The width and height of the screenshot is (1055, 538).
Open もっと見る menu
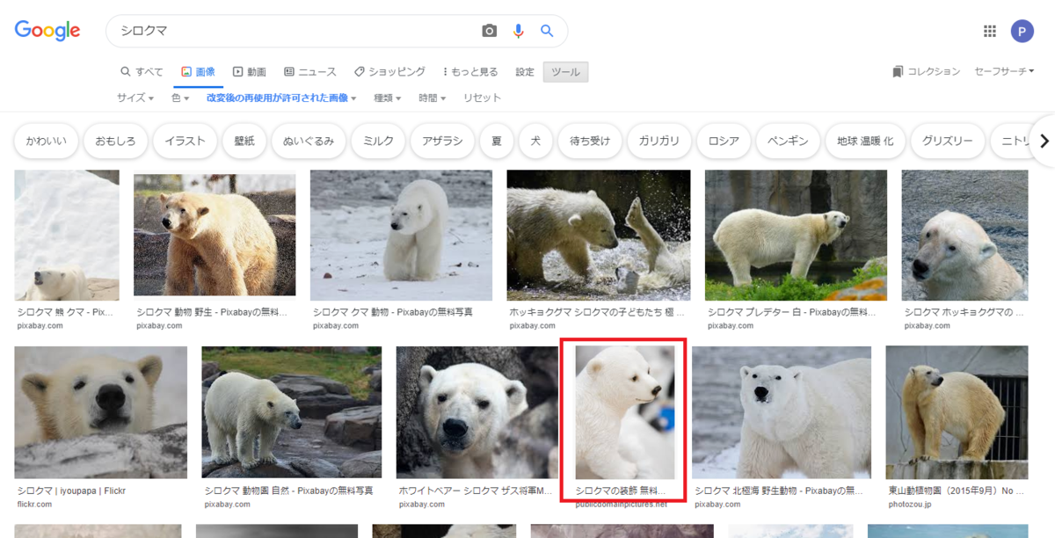pyautogui.click(x=470, y=72)
